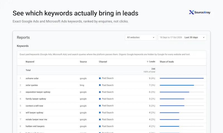This screenshot has height=133, width=223.
Task: Sort by the Leads column header
Action: coord(151,62)
